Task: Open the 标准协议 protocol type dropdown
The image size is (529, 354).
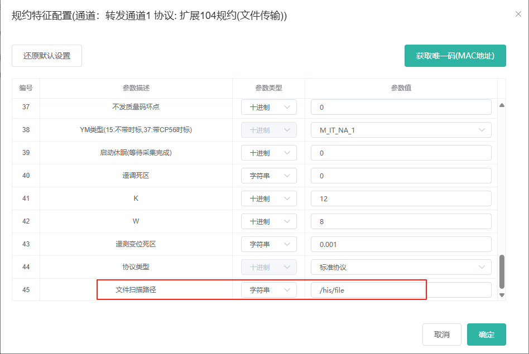Action: [x=401, y=268]
